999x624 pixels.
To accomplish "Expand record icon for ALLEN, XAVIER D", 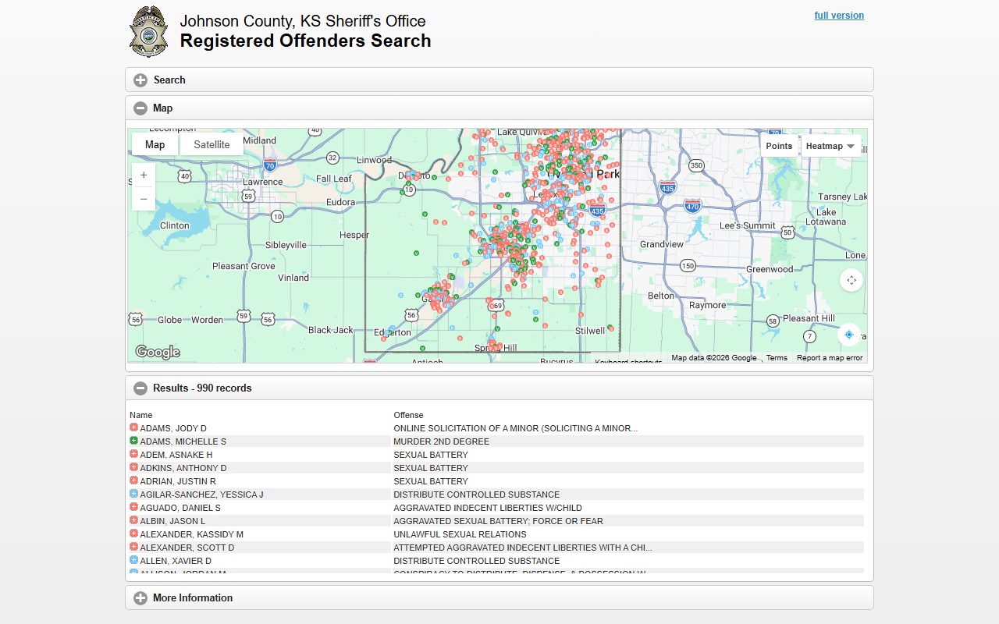I will tap(133, 561).
